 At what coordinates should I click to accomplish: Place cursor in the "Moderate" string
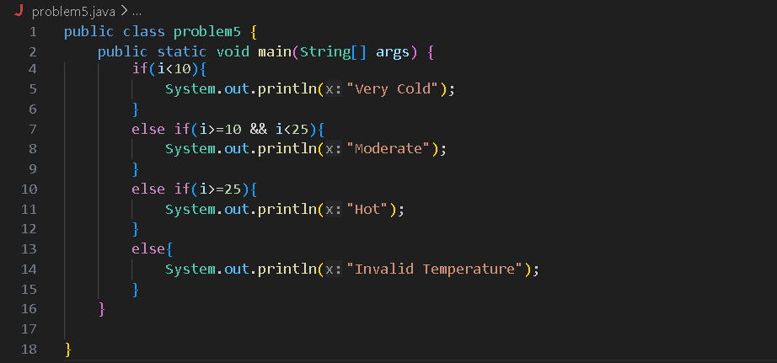pos(392,149)
